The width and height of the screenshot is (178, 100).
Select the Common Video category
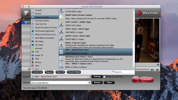[x=45, y=17]
